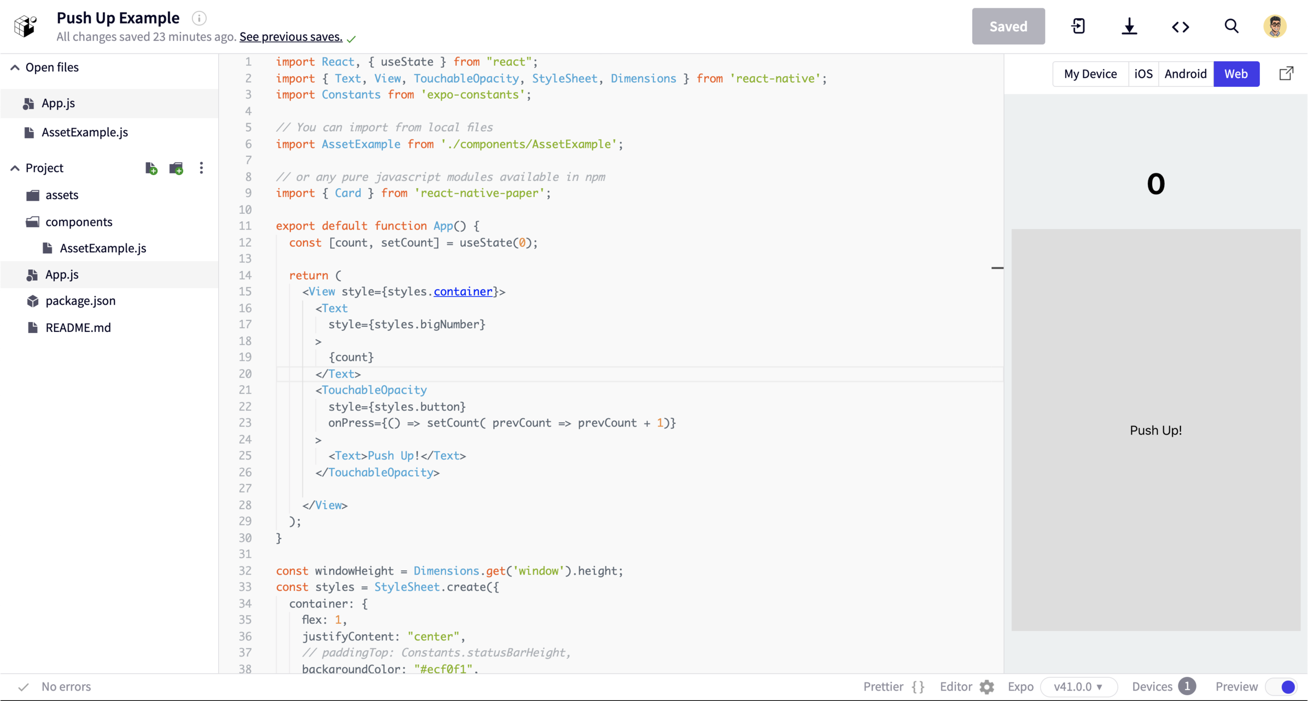1308x701 pixels.
Task: Switch to the Android preview tab
Action: point(1185,74)
